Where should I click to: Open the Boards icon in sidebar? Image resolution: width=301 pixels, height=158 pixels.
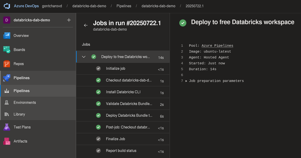pos(7,50)
